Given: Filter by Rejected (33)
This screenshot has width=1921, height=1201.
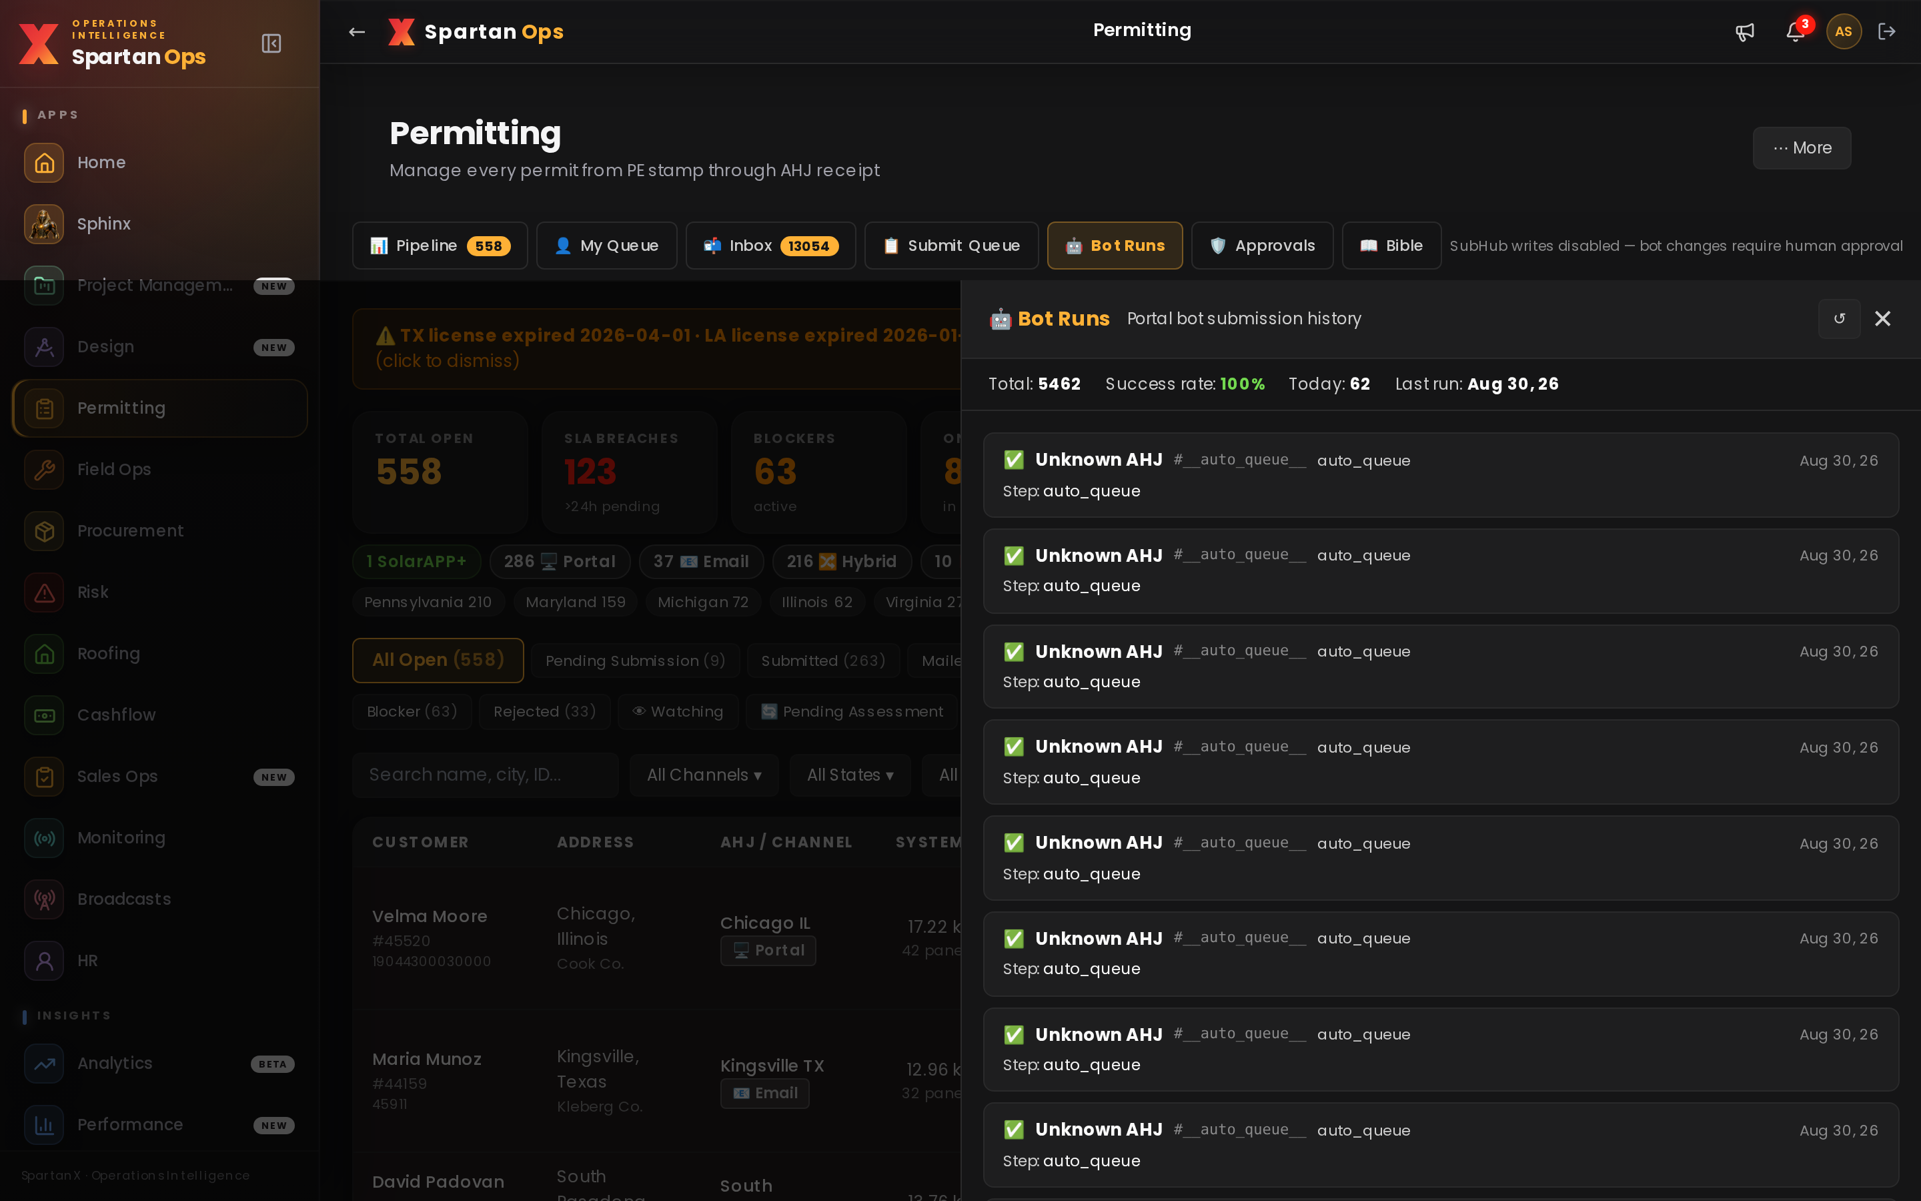Looking at the screenshot, I should click(x=544, y=712).
